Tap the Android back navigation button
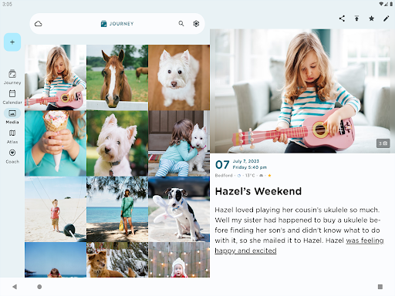Viewport: 395px width, 296px height. (15, 287)
